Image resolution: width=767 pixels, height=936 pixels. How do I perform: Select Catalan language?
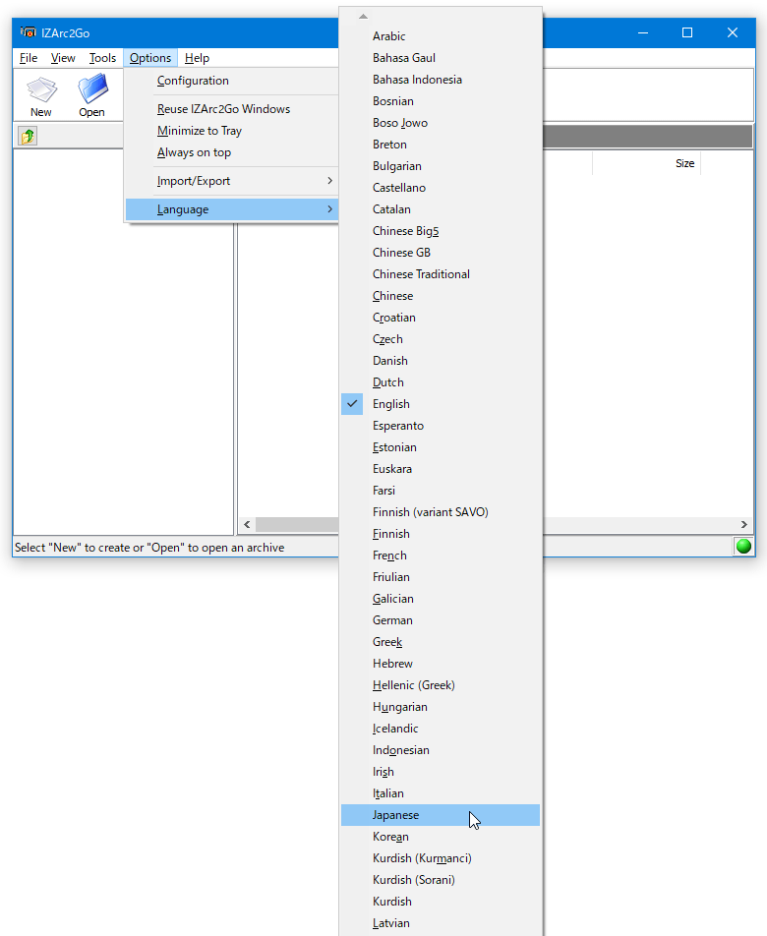pyautogui.click(x=441, y=209)
